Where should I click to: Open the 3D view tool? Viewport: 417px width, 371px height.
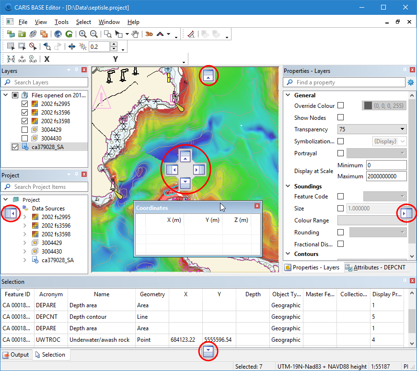(149, 34)
